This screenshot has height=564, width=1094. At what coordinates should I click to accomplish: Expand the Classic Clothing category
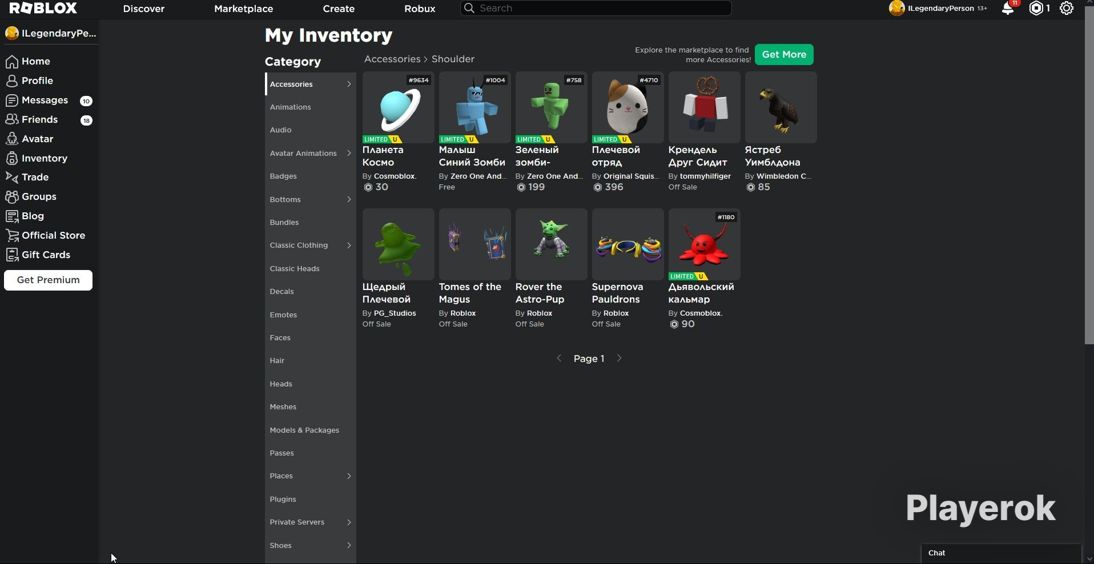[349, 245]
